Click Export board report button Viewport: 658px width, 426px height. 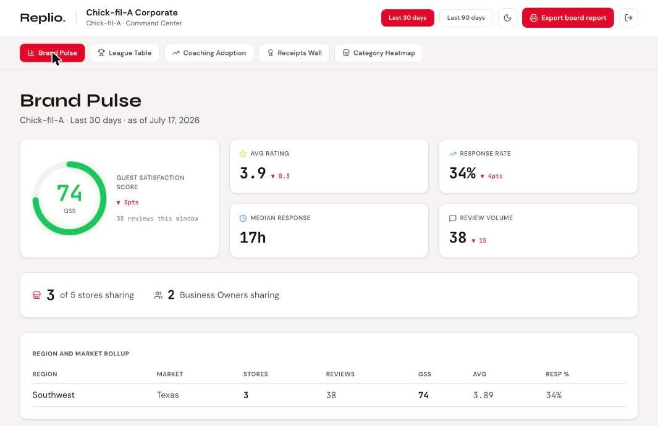[x=568, y=18]
